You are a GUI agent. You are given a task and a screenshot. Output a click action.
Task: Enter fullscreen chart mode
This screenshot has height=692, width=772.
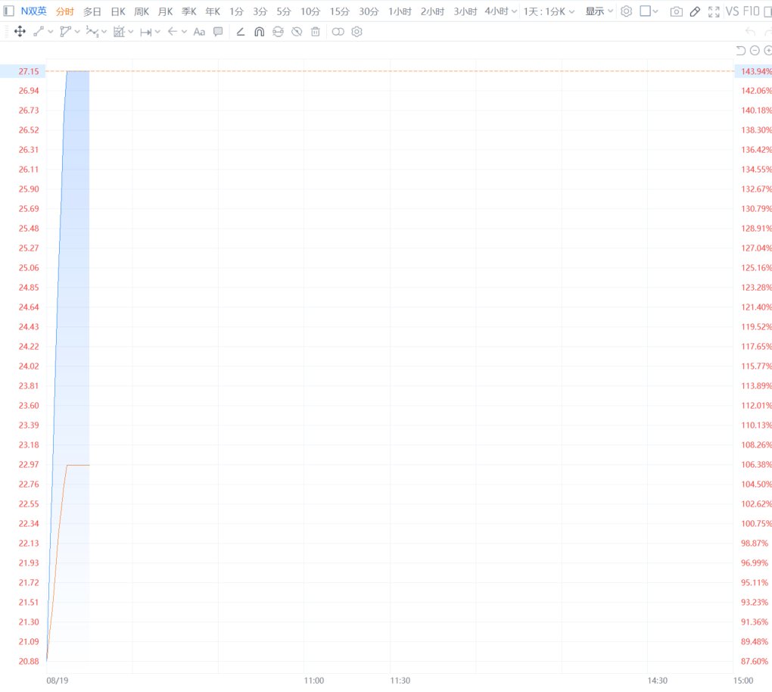(x=714, y=11)
